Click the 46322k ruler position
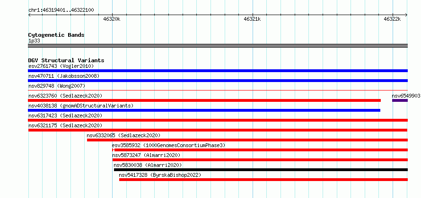Viewport: 421px width, 198px height. (x=392, y=19)
